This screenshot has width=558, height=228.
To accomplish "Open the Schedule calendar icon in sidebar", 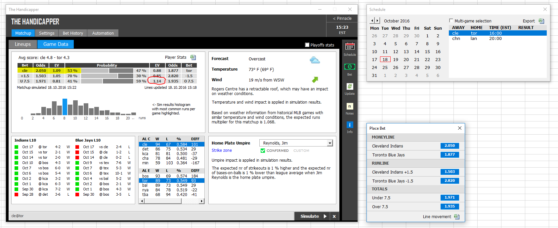I will click(x=350, y=47).
